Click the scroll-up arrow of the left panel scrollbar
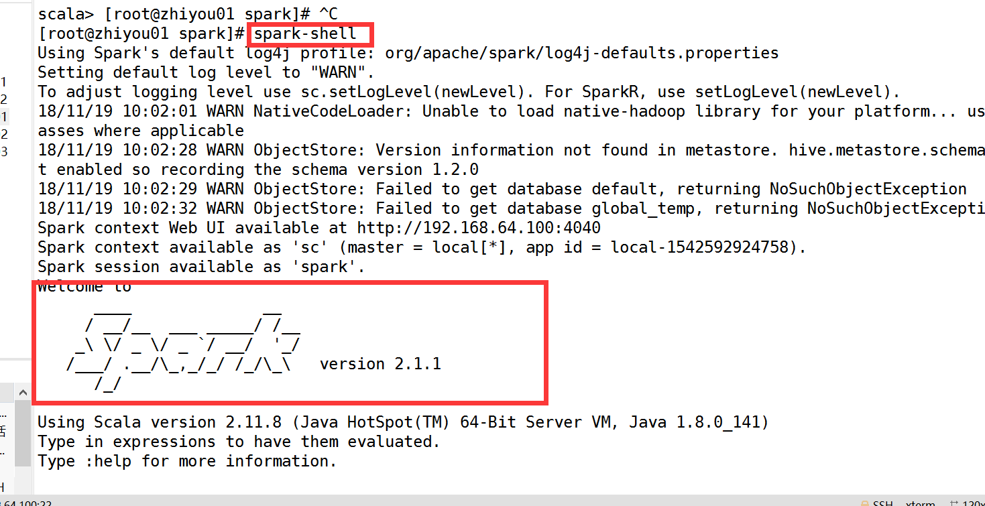985x506 pixels. click(x=23, y=393)
